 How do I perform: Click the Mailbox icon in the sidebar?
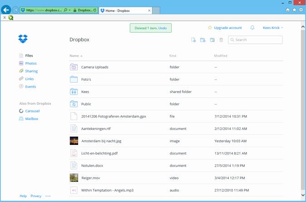click(21, 118)
